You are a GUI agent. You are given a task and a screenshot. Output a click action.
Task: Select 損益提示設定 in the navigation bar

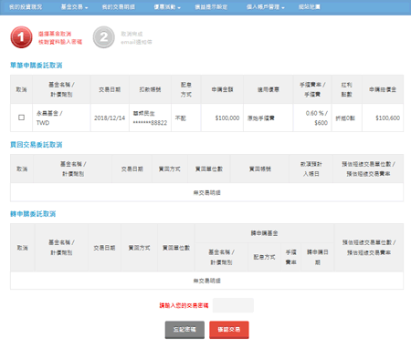click(211, 7)
